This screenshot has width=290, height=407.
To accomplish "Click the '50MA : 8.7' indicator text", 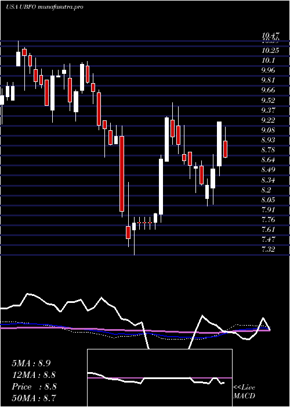I will pyautogui.click(x=34, y=398).
